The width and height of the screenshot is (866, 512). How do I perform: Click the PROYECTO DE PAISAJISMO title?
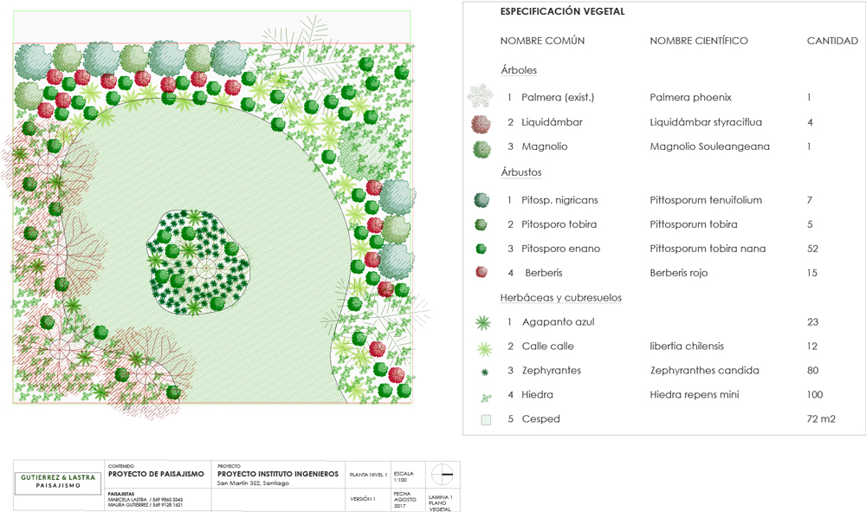pyautogui.click(x=156, y=474)
